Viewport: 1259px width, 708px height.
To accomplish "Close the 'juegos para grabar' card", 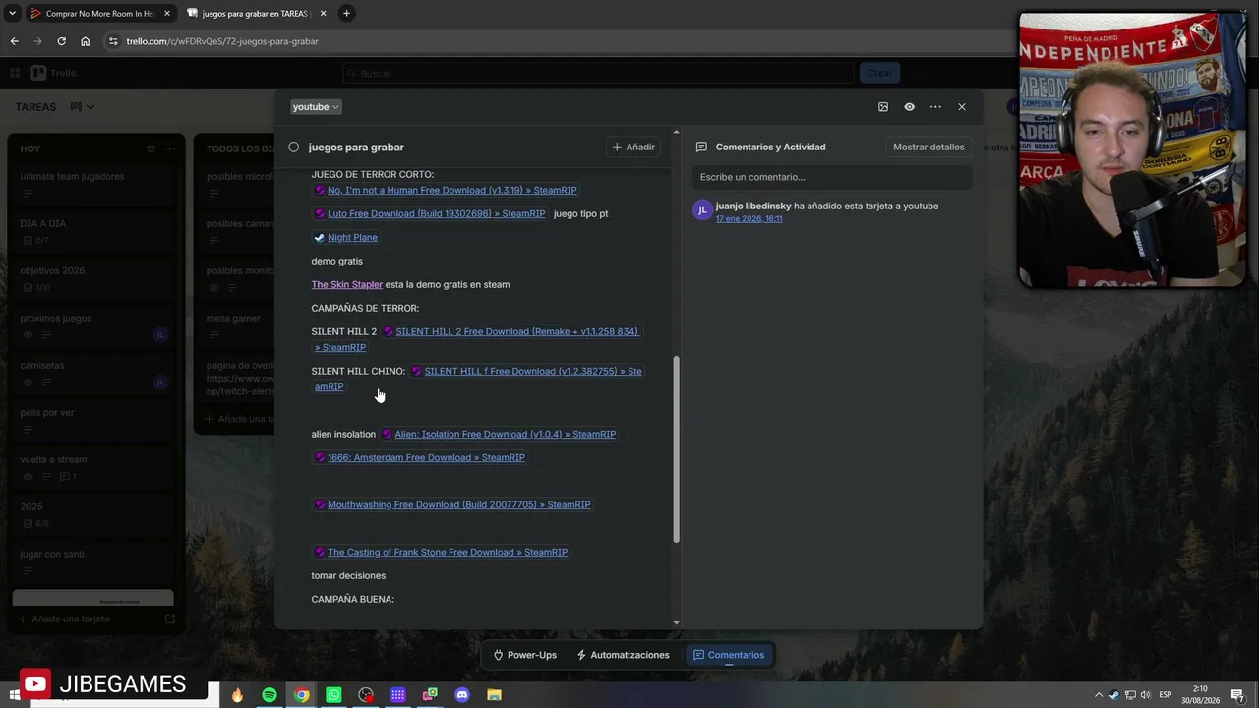I will click(x=962, y=107).
